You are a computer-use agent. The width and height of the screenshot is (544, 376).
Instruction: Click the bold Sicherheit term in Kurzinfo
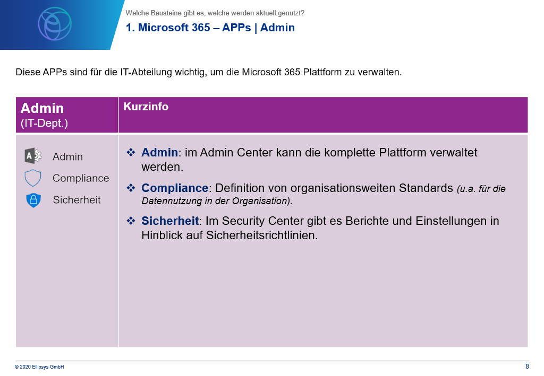click(x=170, y=221)
